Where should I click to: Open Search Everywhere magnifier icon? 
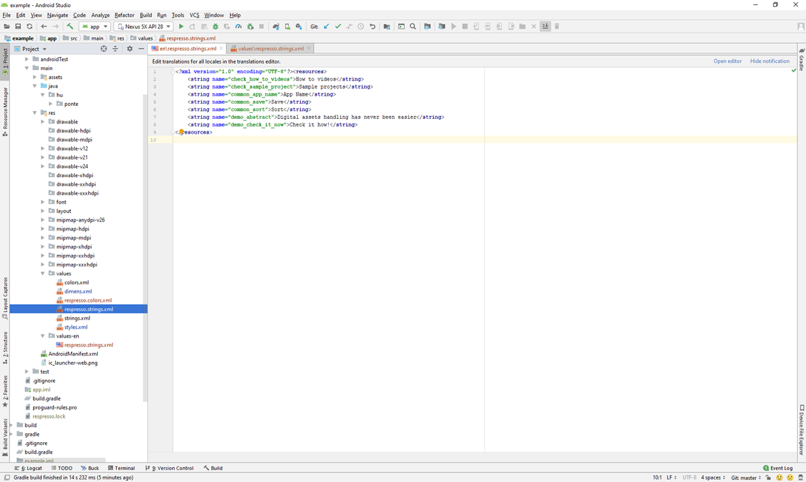tap(413, 27)
